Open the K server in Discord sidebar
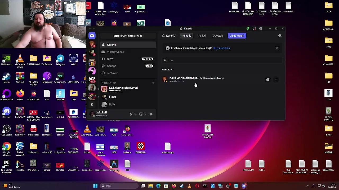339x190 pixels. (x=92, y=104)
